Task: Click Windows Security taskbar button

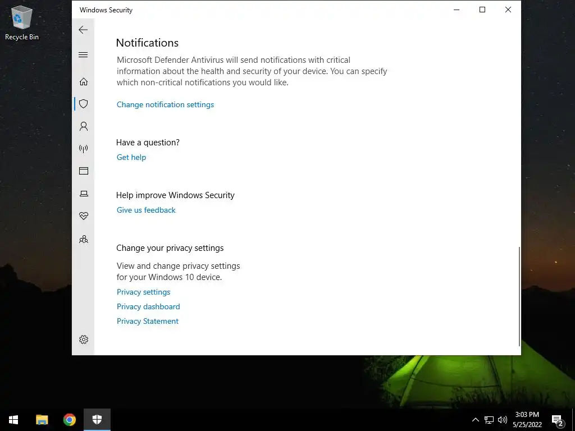Action: tap(97, 420)
